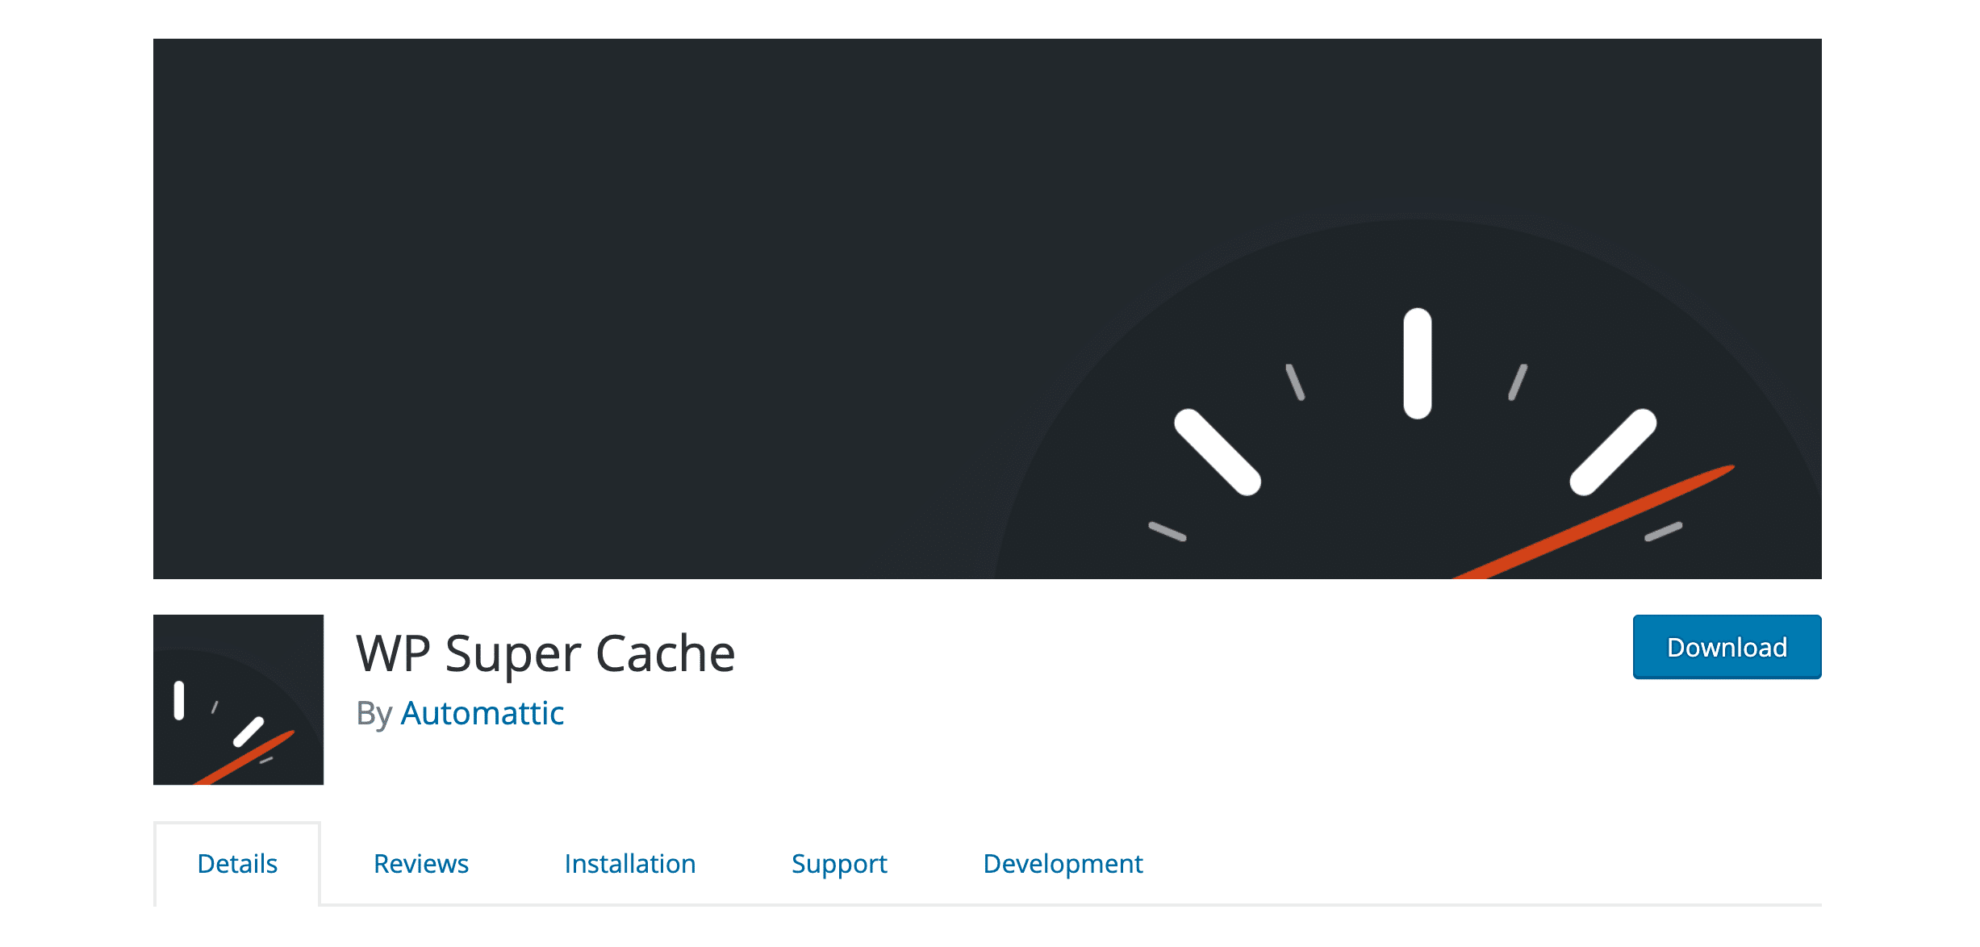Select the Support tab
1980x947 pixels.
(x=839, y=864)
